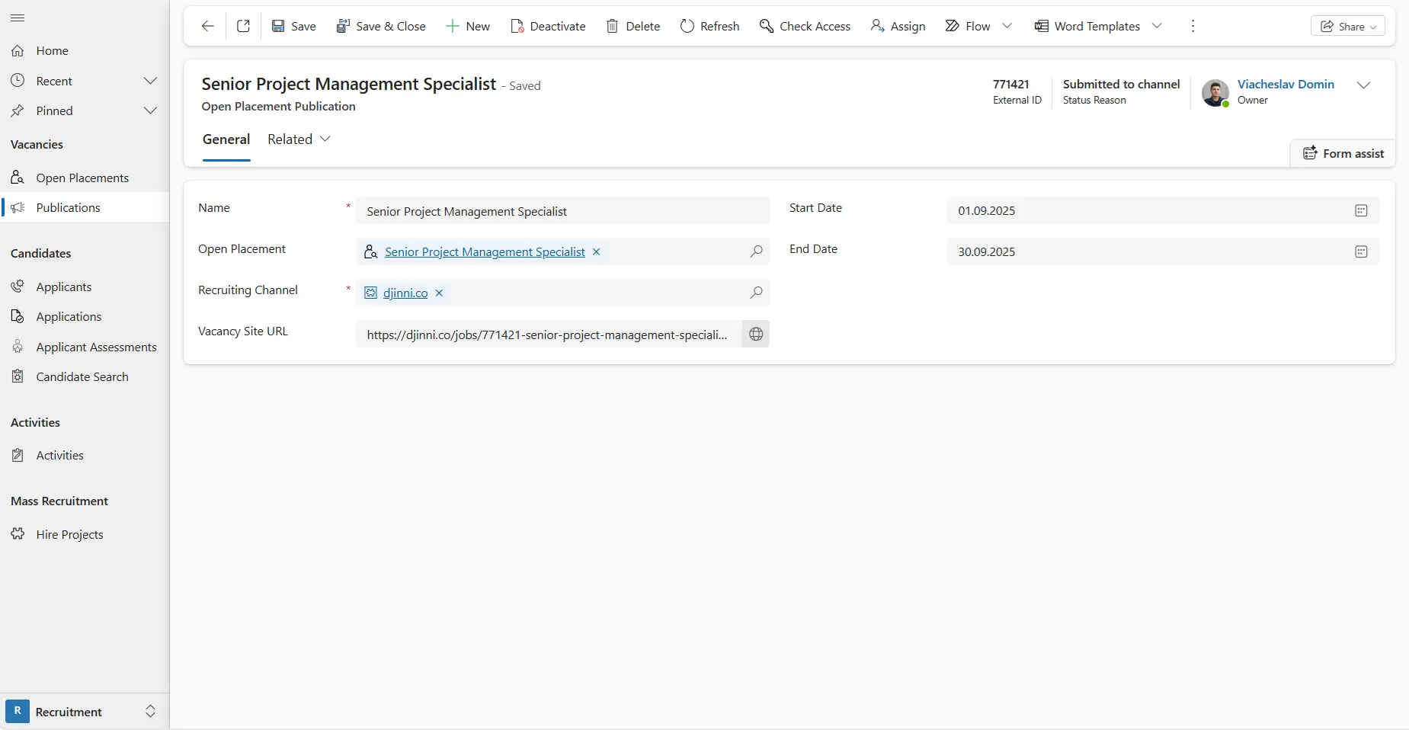
Task: Expand the Recent section in sidebar
Action: [150, 81]
